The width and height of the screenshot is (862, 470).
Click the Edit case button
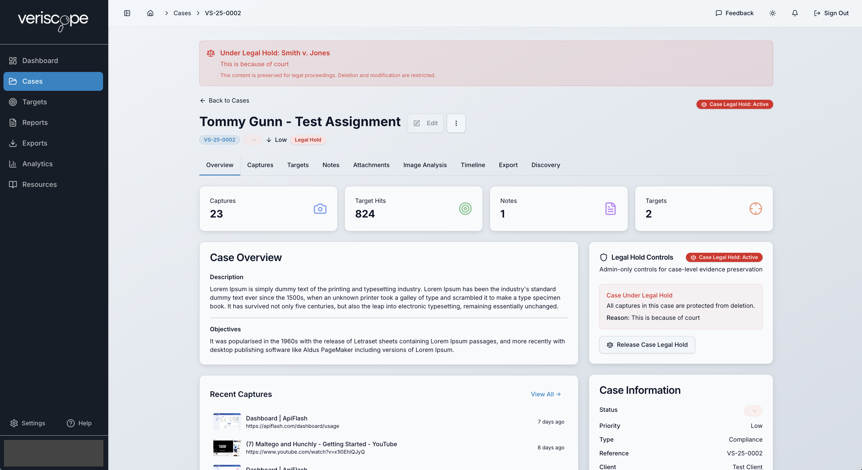tap(425, 123)
